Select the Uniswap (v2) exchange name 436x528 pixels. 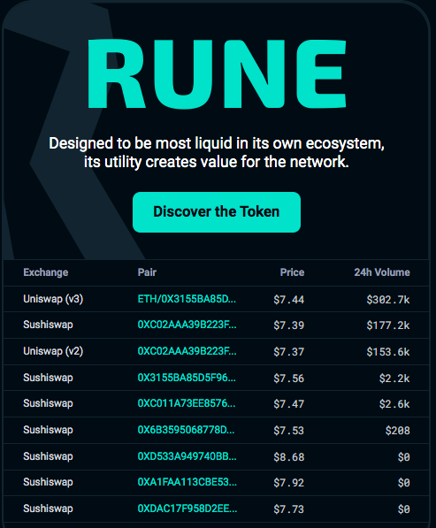coord(53,351)
